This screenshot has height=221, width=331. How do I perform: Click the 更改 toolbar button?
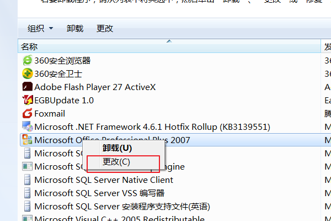[105, 28]
